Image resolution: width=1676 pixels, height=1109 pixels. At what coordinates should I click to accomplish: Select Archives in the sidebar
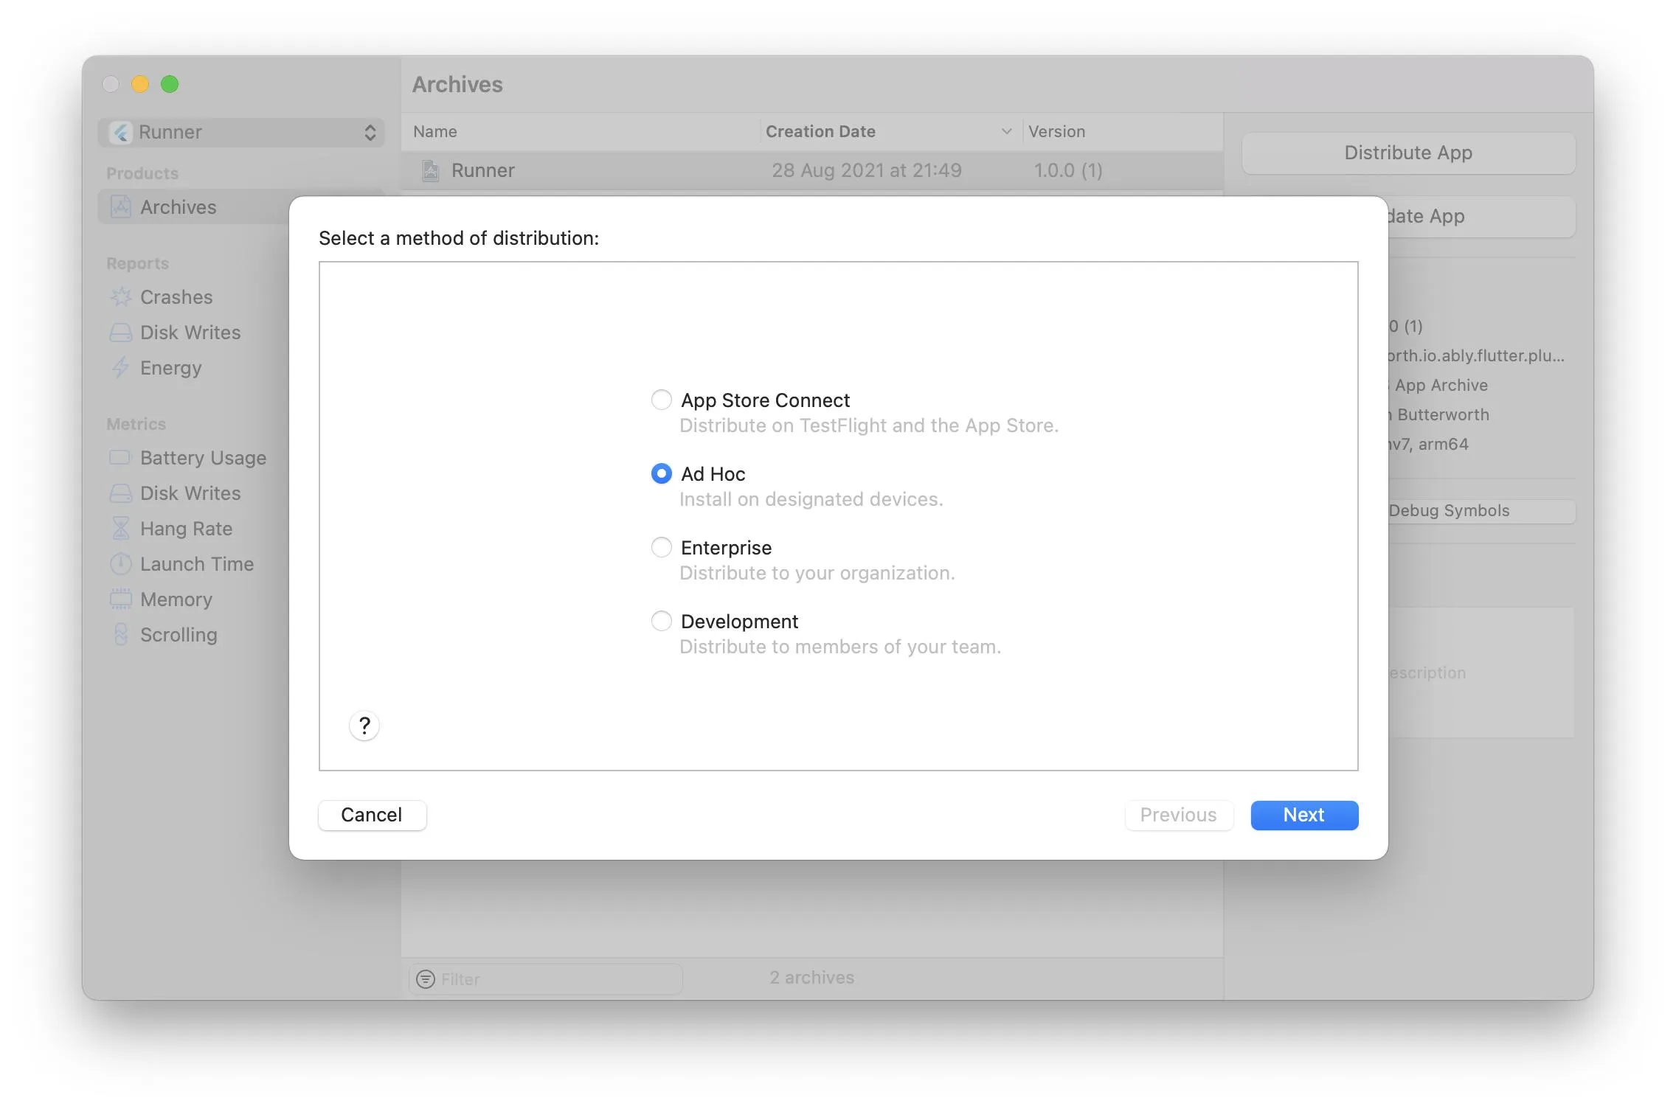coord(179,207)
